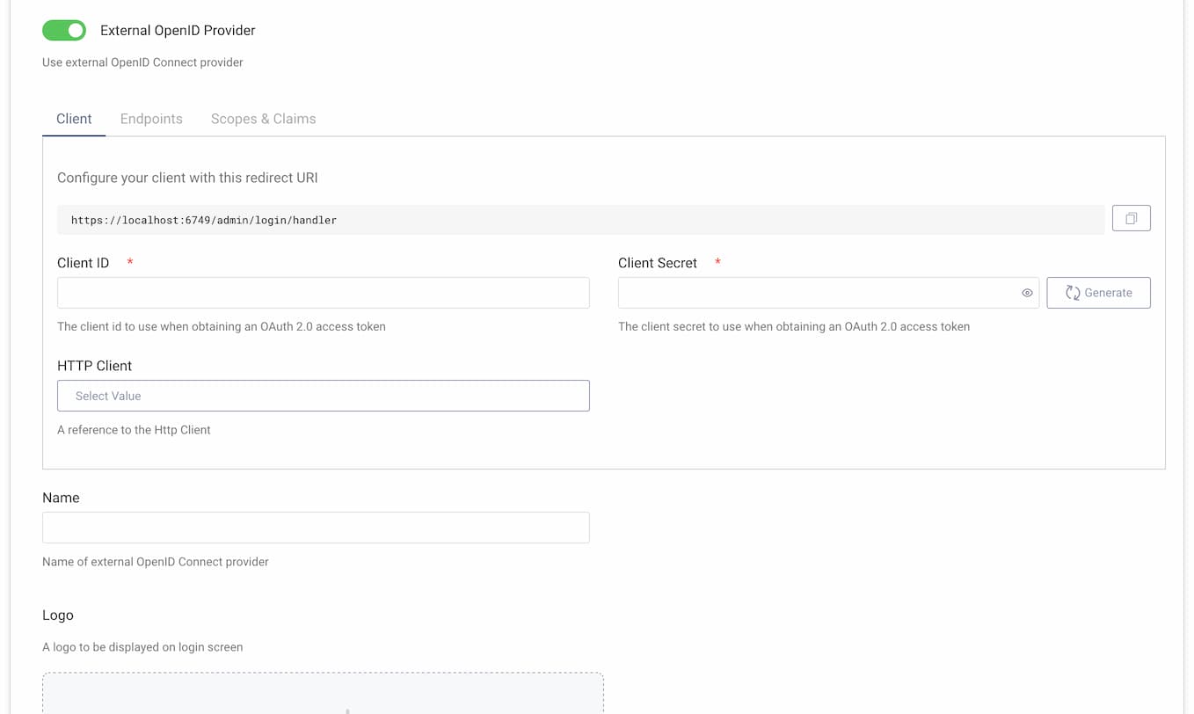
Task: Disable the External OpenID Provider toggle
Action: click(x=64, y=30)
